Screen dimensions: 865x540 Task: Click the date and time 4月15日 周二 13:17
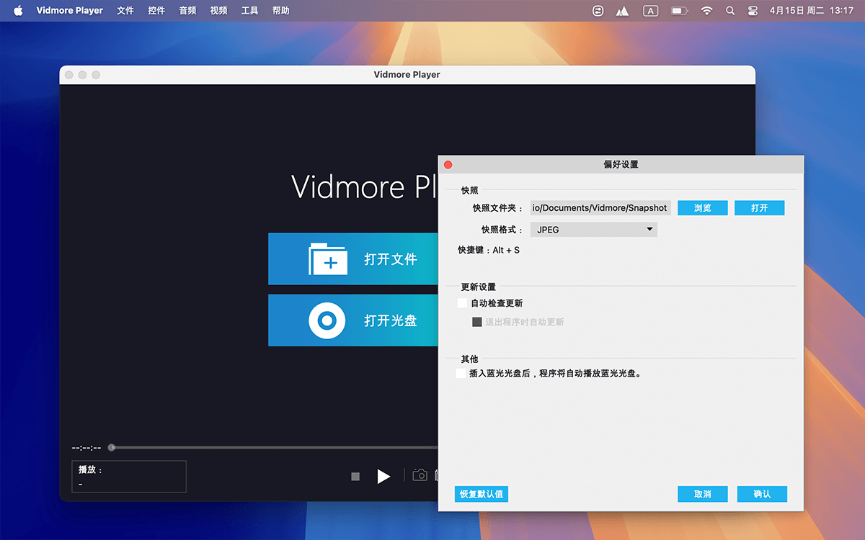(812, 11)
